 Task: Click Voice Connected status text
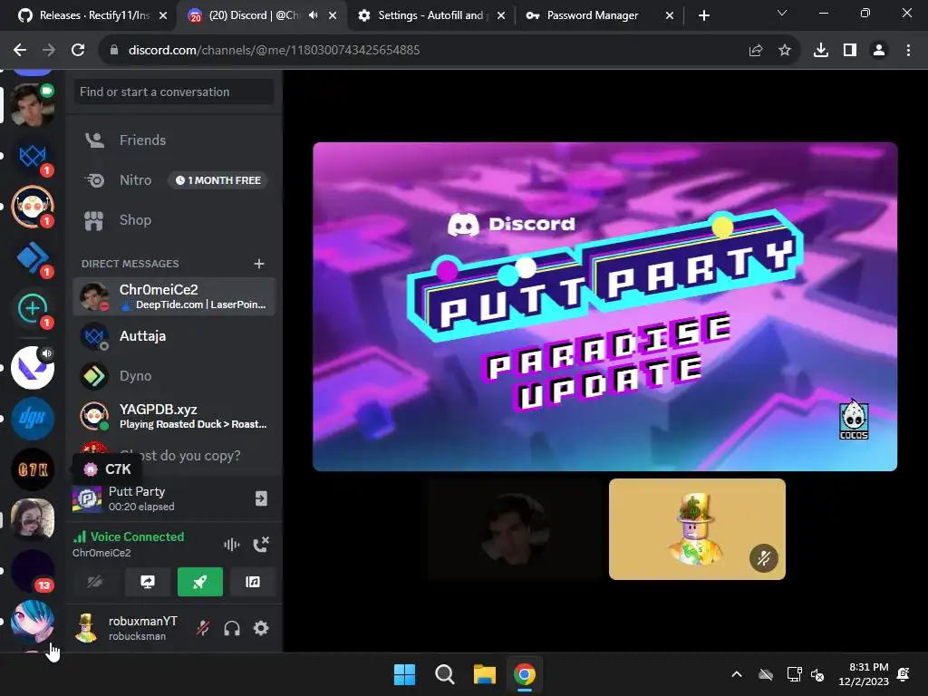click(137, 536)
